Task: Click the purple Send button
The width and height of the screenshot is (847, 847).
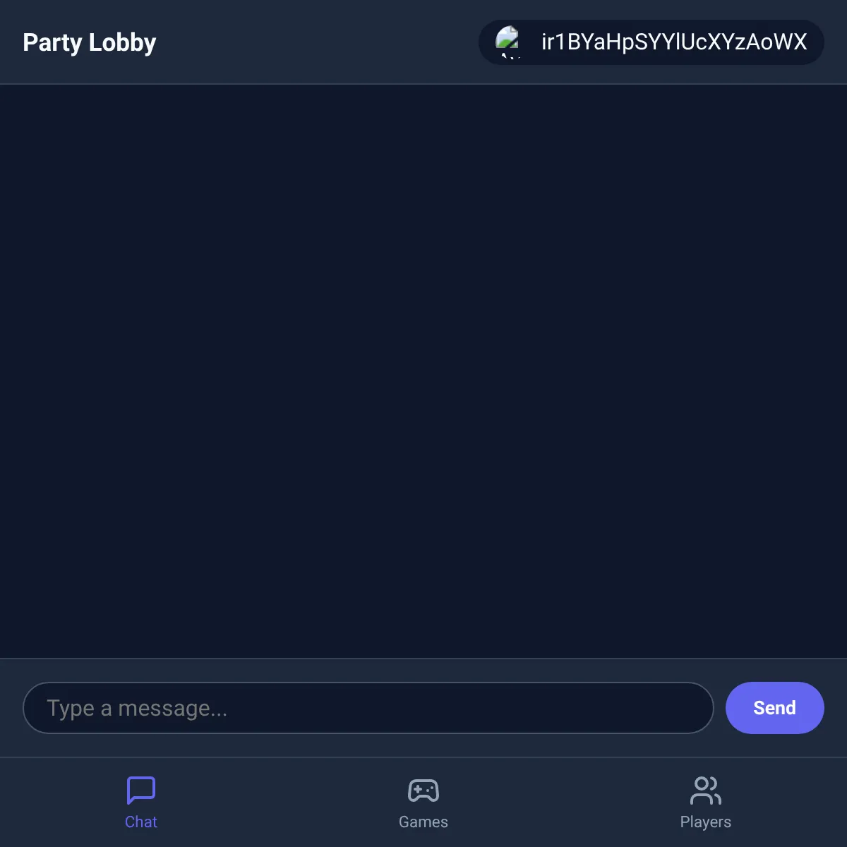Action: point(774,708)
